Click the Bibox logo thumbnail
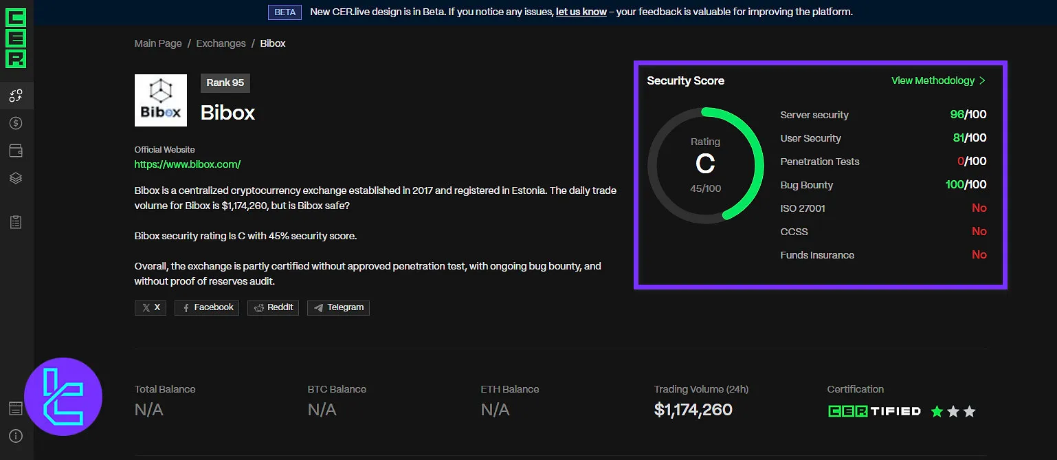 coord(161,100)
